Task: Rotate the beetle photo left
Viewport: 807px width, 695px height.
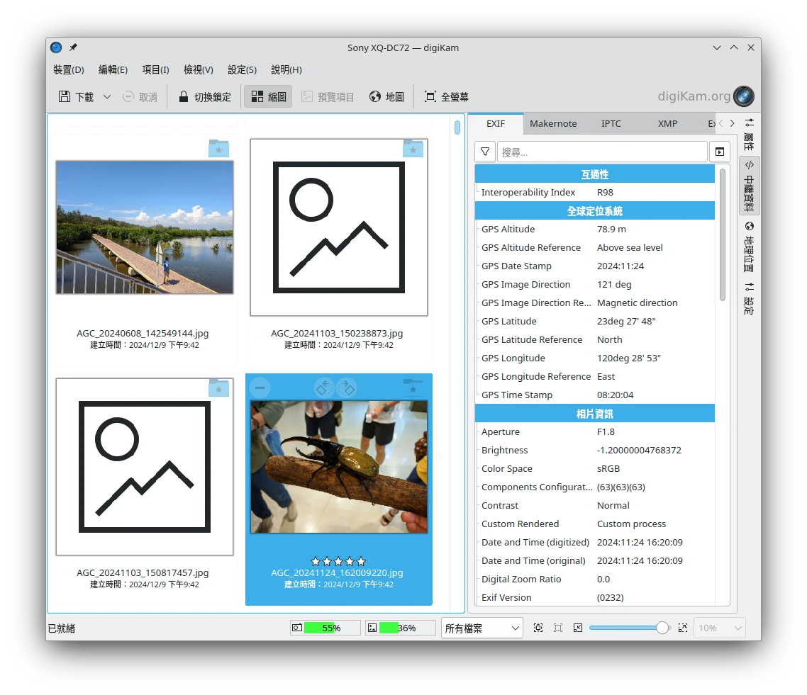Action: click(325, 388)
